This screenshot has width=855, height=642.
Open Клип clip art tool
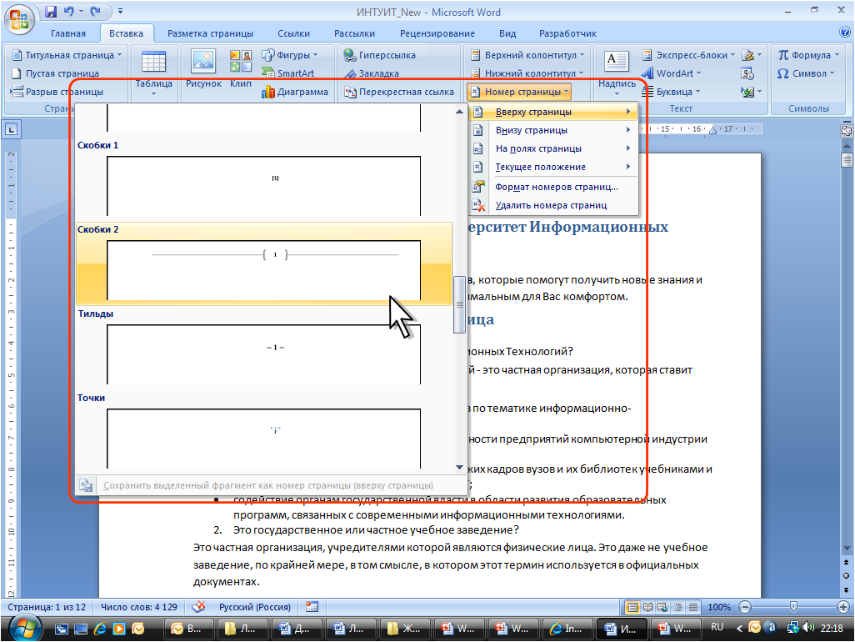click(x=241, y=68)
